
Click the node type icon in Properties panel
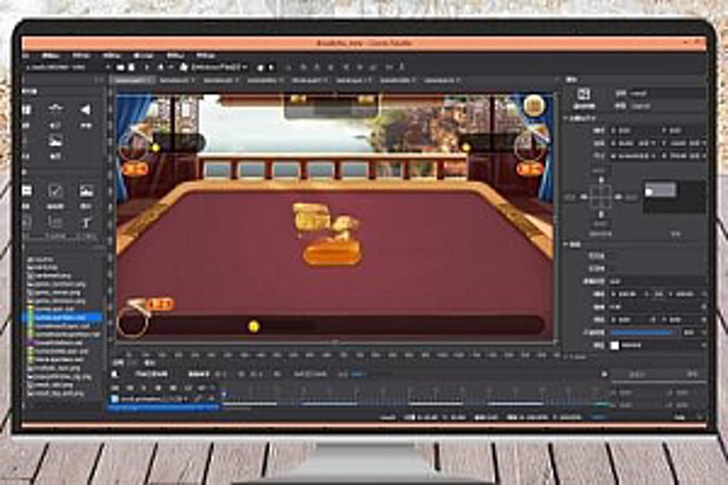point(583,95)
